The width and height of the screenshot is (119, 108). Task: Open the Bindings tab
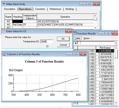[x=70, y=9]
